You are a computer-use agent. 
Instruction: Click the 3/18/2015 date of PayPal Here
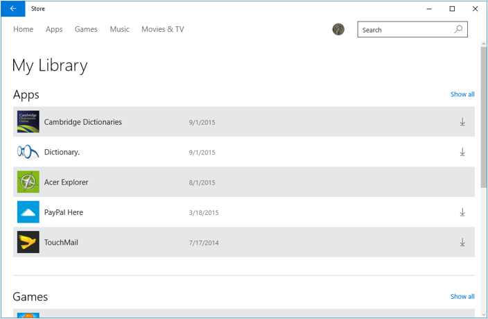(204, 213)
